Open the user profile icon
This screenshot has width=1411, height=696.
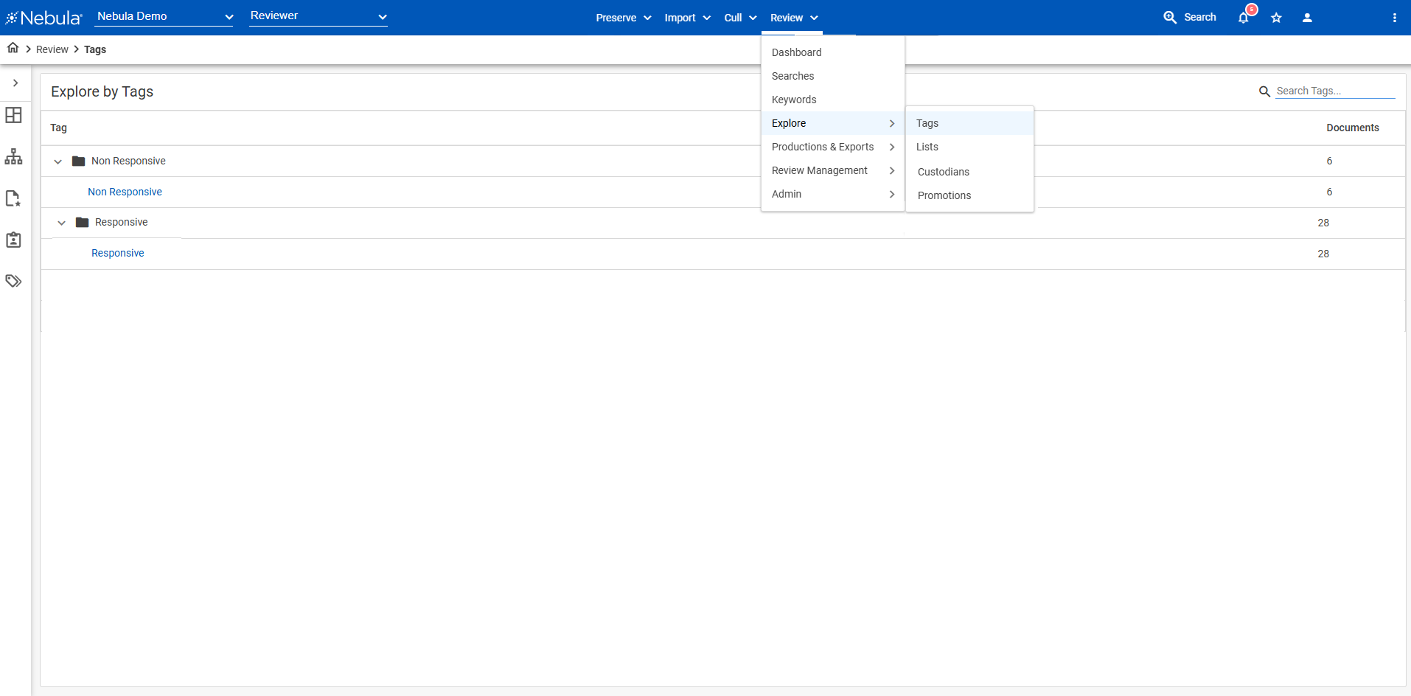click(1307, 17)
